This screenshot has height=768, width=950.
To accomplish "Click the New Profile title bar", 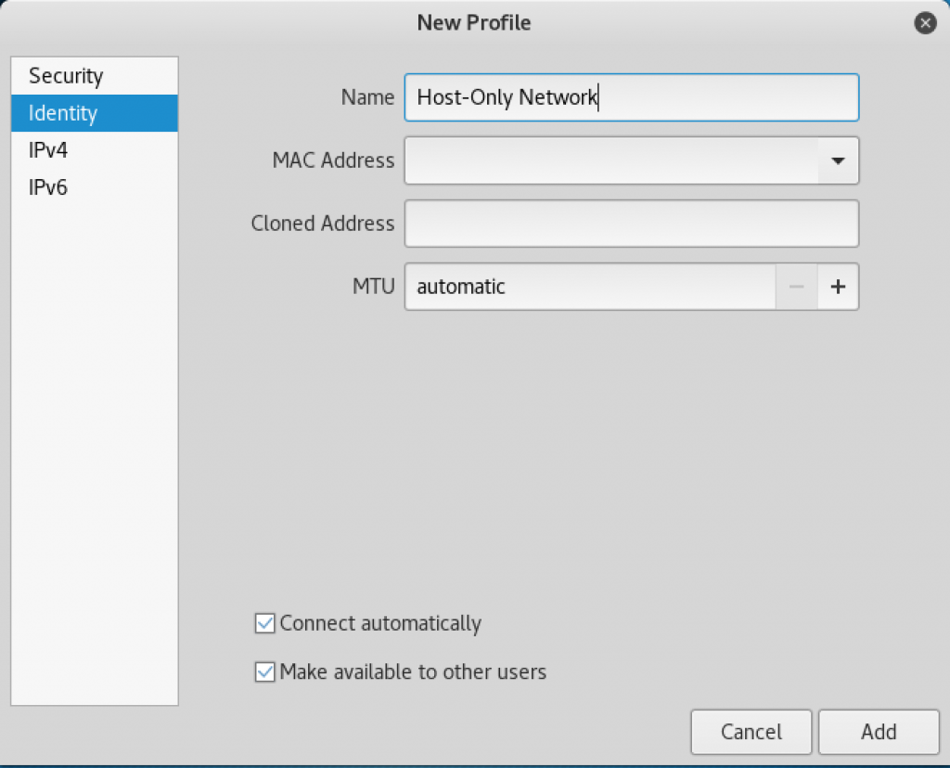I will (474, 23).
